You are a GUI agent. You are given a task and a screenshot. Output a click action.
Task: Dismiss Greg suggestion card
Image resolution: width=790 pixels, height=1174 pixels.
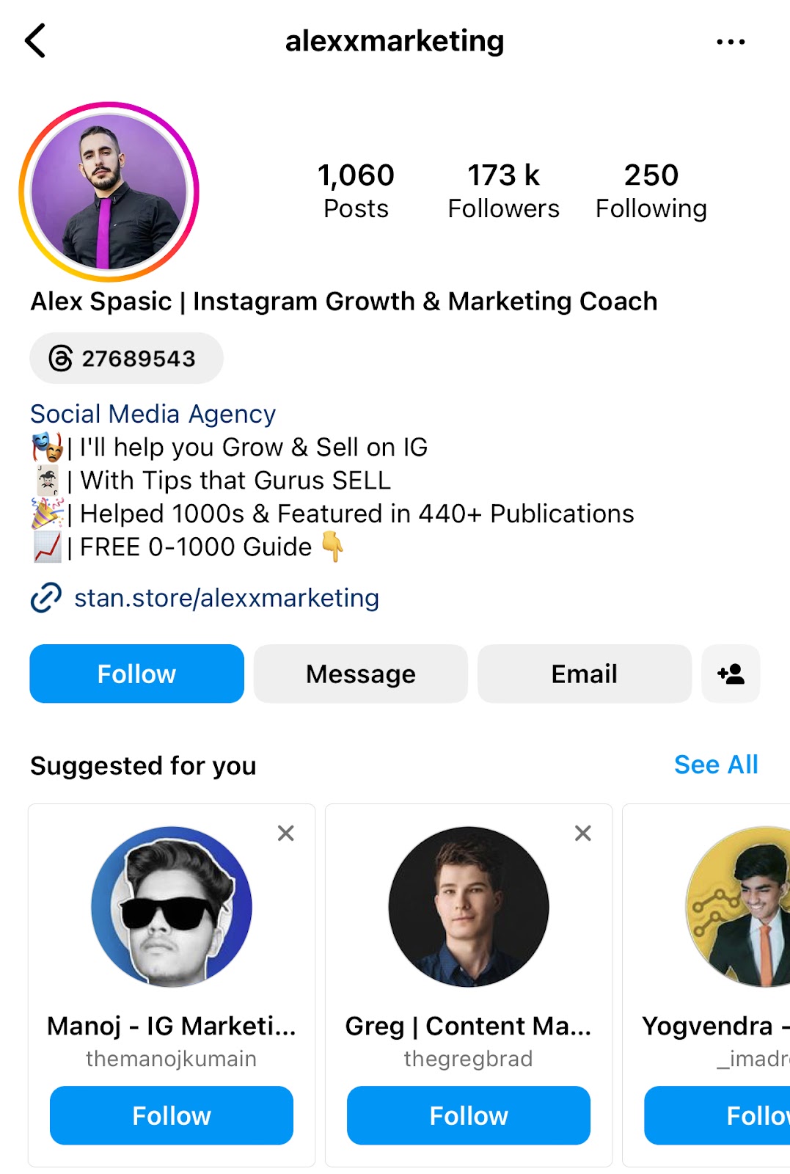pyautogui.click(x=583, y=833)
